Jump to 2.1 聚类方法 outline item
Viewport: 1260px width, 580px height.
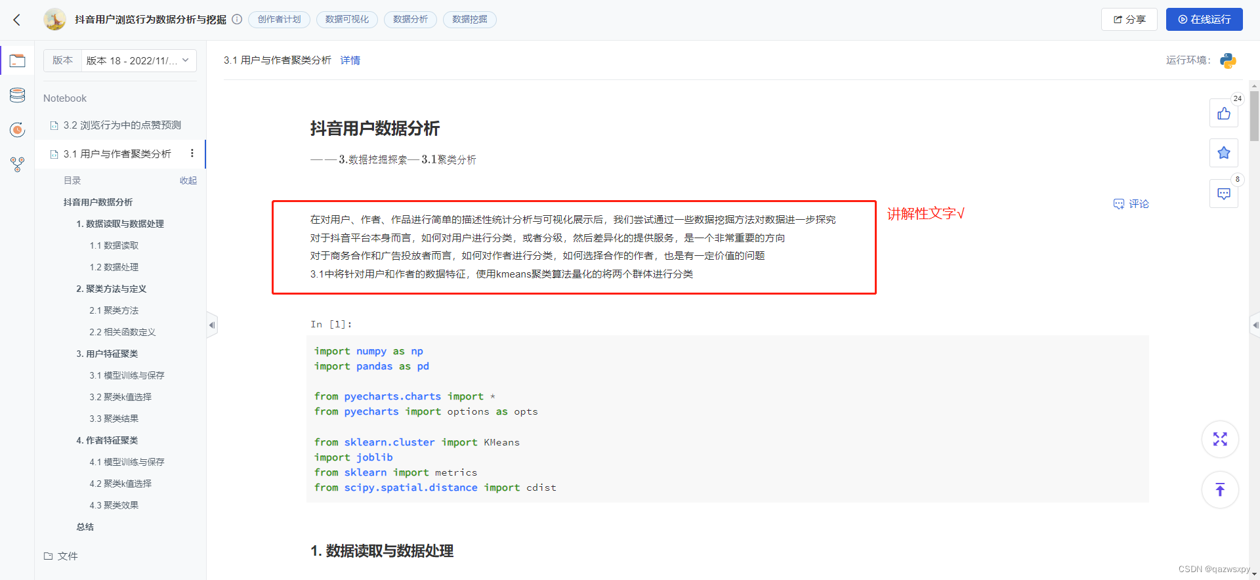(114, 310)
